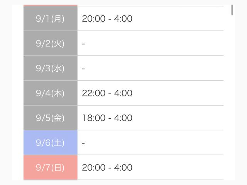Select the 9/4(木) date cell
This screenshot has height=185, width=247.
(51, 93)
